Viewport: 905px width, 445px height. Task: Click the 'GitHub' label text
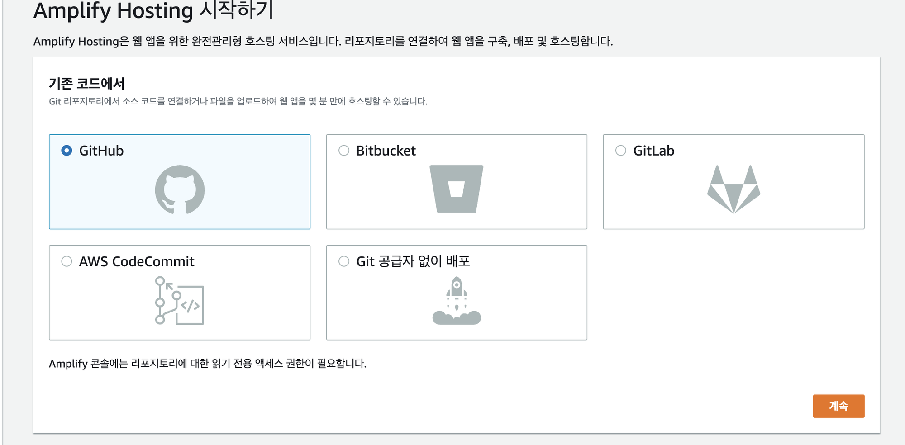click(x=101, y=151)
